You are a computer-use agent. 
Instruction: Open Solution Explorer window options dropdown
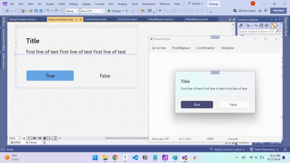click(x=271, y=20)
